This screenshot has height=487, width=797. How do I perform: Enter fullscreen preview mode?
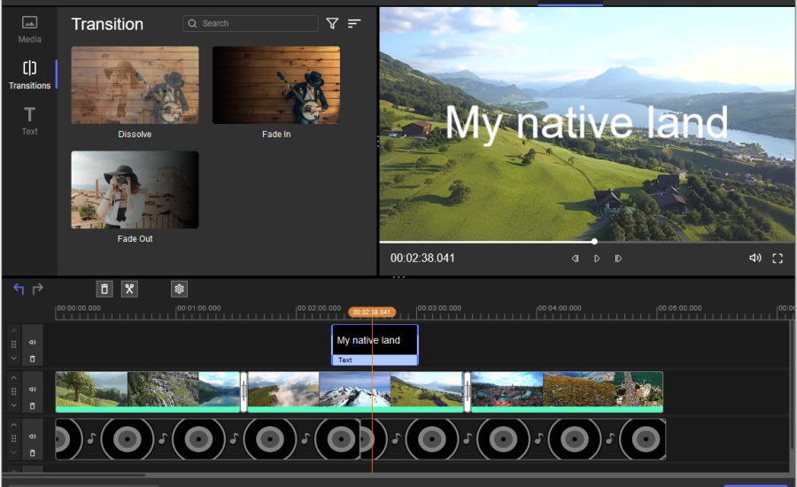tap(778, 259)
